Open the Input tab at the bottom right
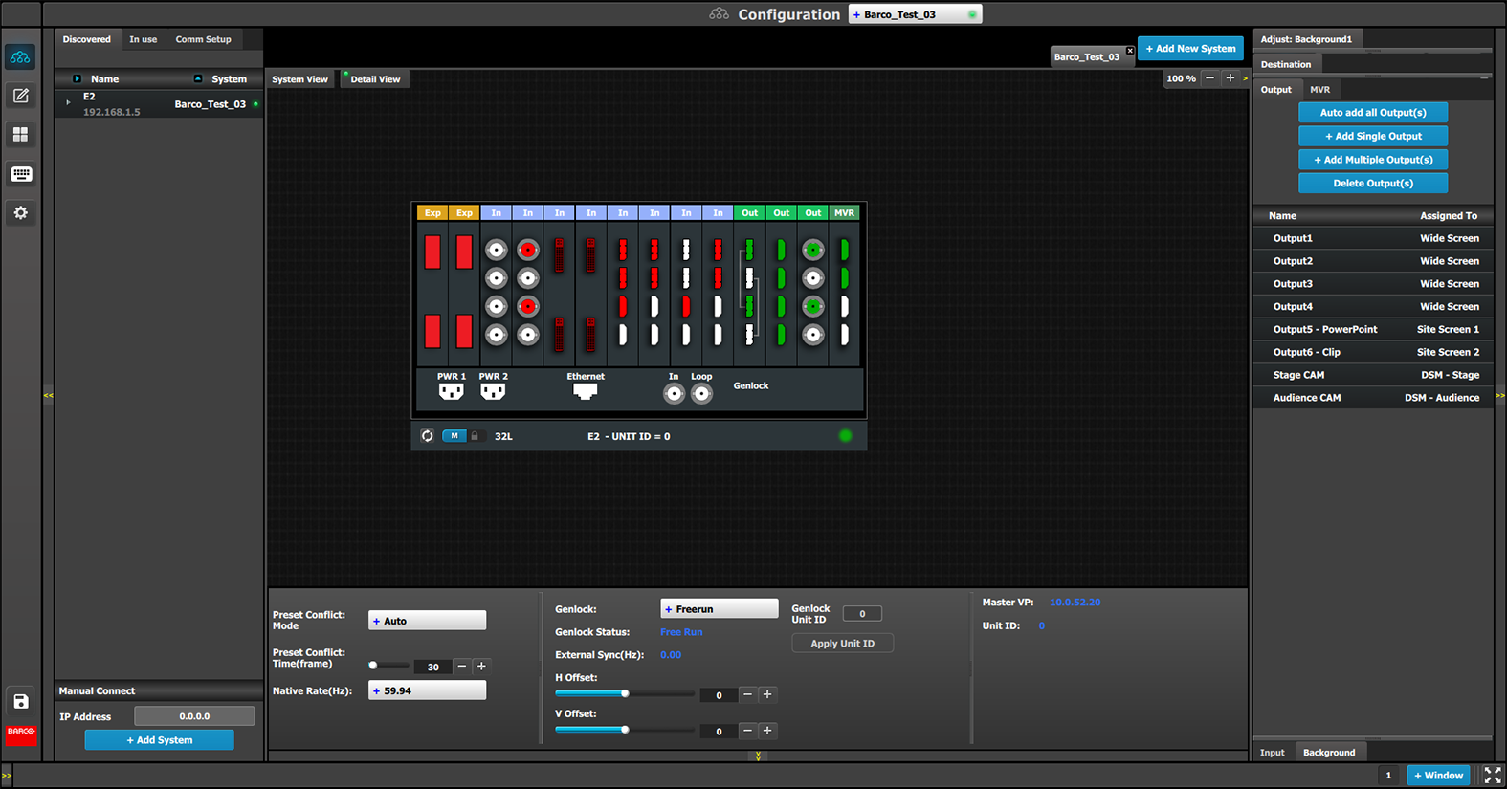Screen dimensions: 1507x789 [1272, 753]
